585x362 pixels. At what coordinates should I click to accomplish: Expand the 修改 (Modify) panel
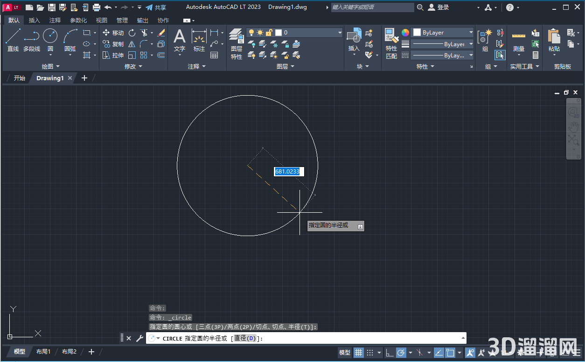coord(133,67)
